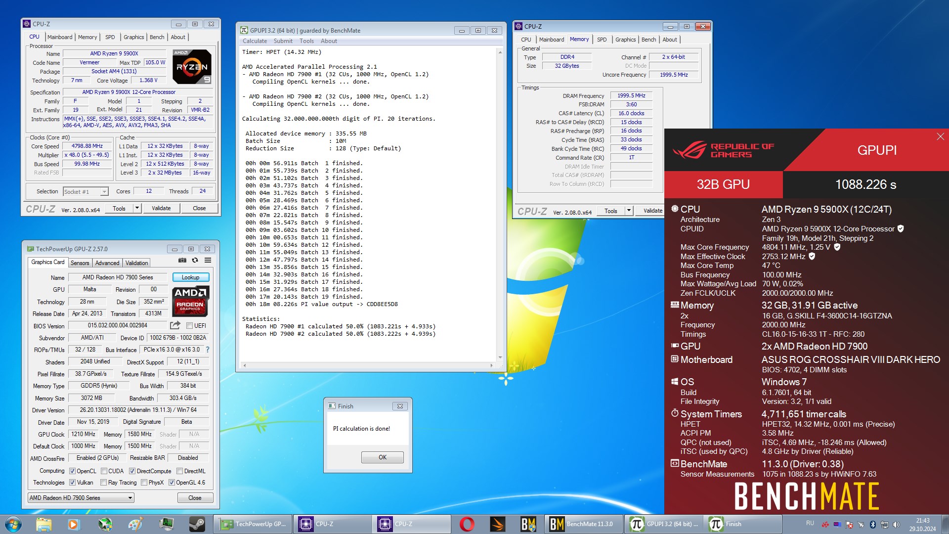Open the Bench tab in left CPU-Z

[x=157, y=37]
